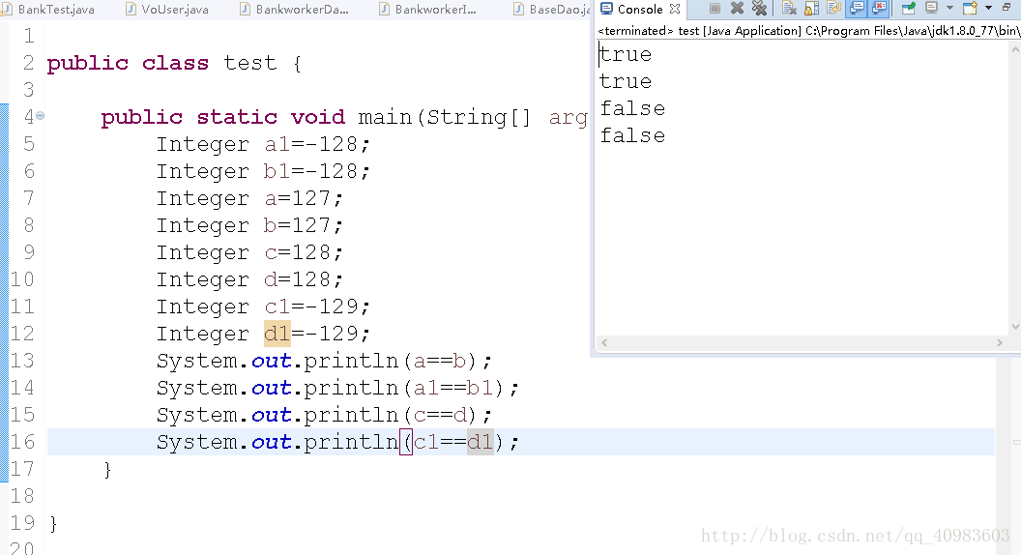The width and height of the screenshot is (1021, 555).
Task: Click 'String[]' parameter type on line 4
Action: pyautogui.click(x=479, y=117)
